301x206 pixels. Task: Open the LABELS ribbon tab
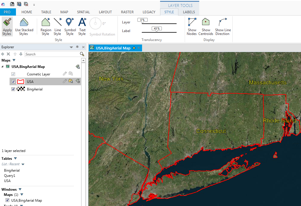pos(189,12)
